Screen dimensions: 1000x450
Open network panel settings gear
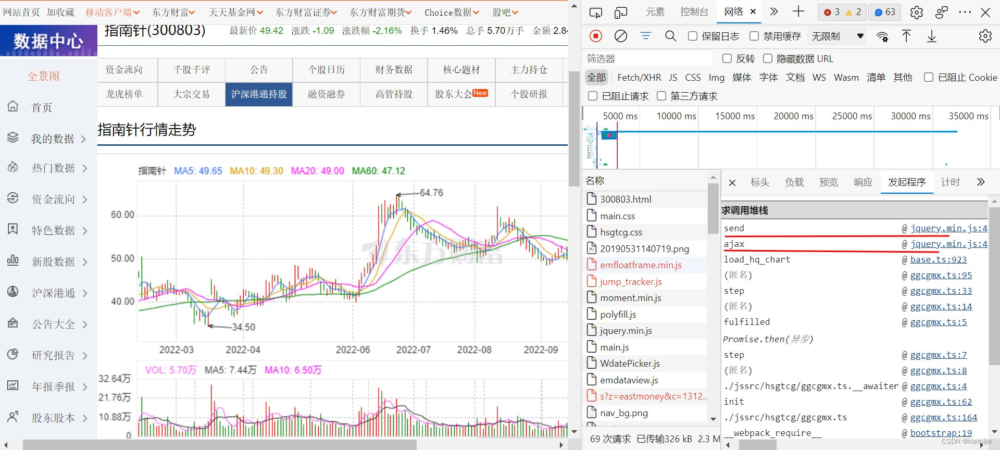pos(985,36)
